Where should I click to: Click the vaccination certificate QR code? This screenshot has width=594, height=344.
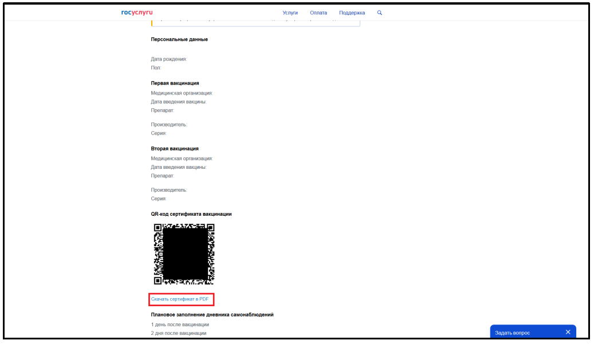click(x=184, y=254)
